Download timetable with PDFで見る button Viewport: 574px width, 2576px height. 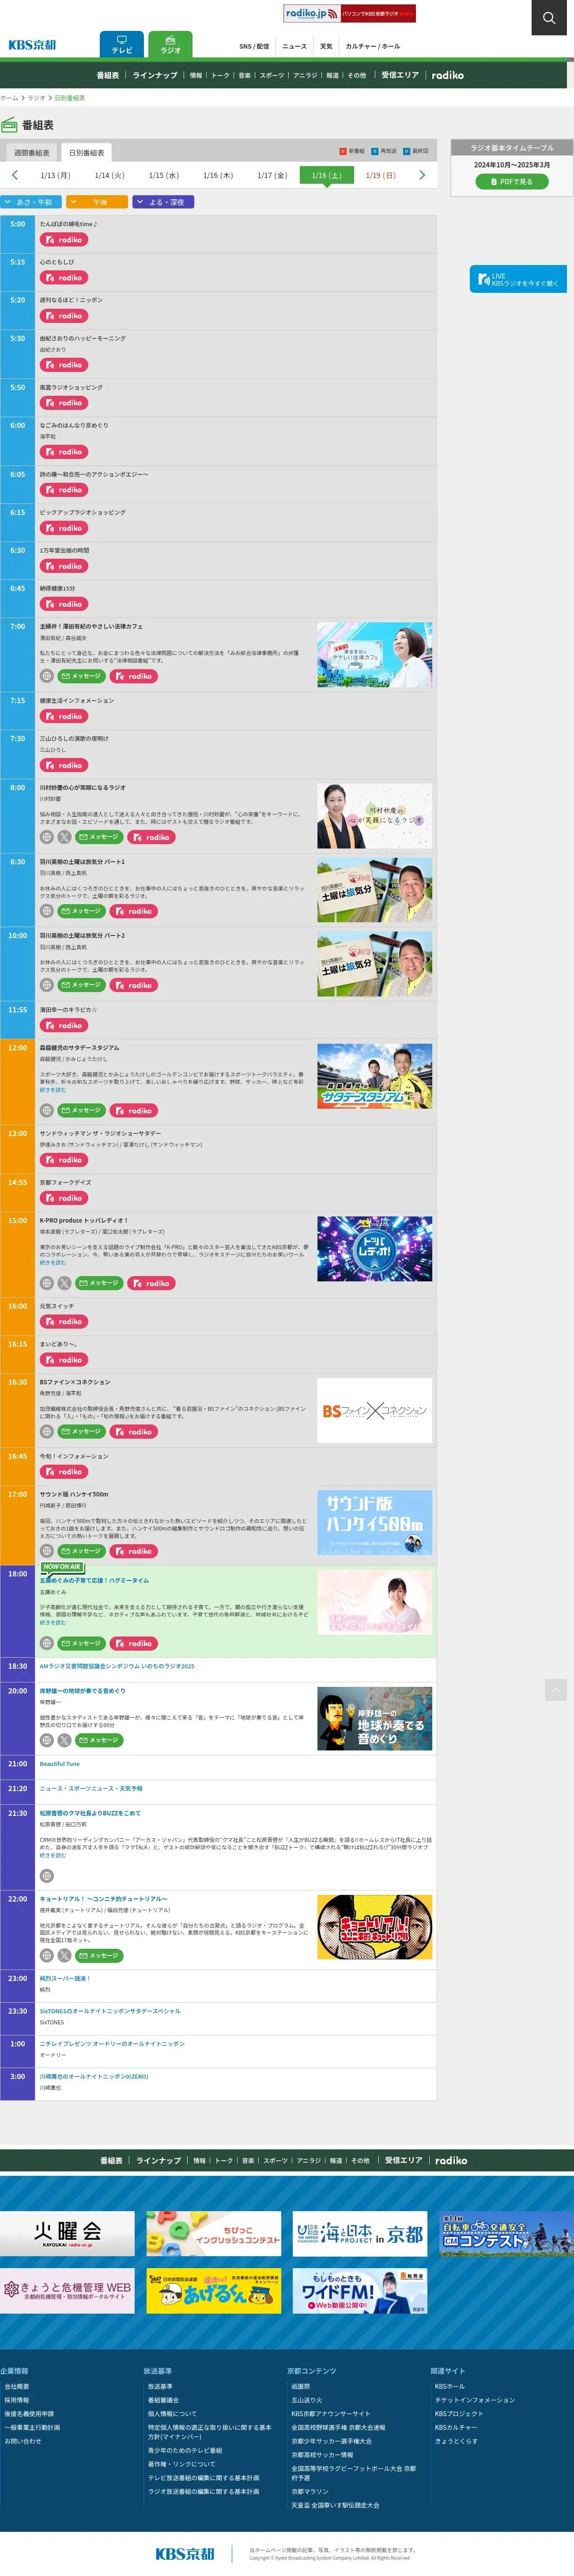pos(512,182)
